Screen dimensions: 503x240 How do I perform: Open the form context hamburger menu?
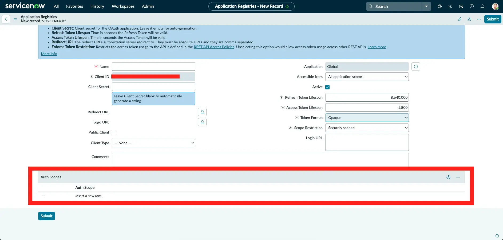pos(15,19)
